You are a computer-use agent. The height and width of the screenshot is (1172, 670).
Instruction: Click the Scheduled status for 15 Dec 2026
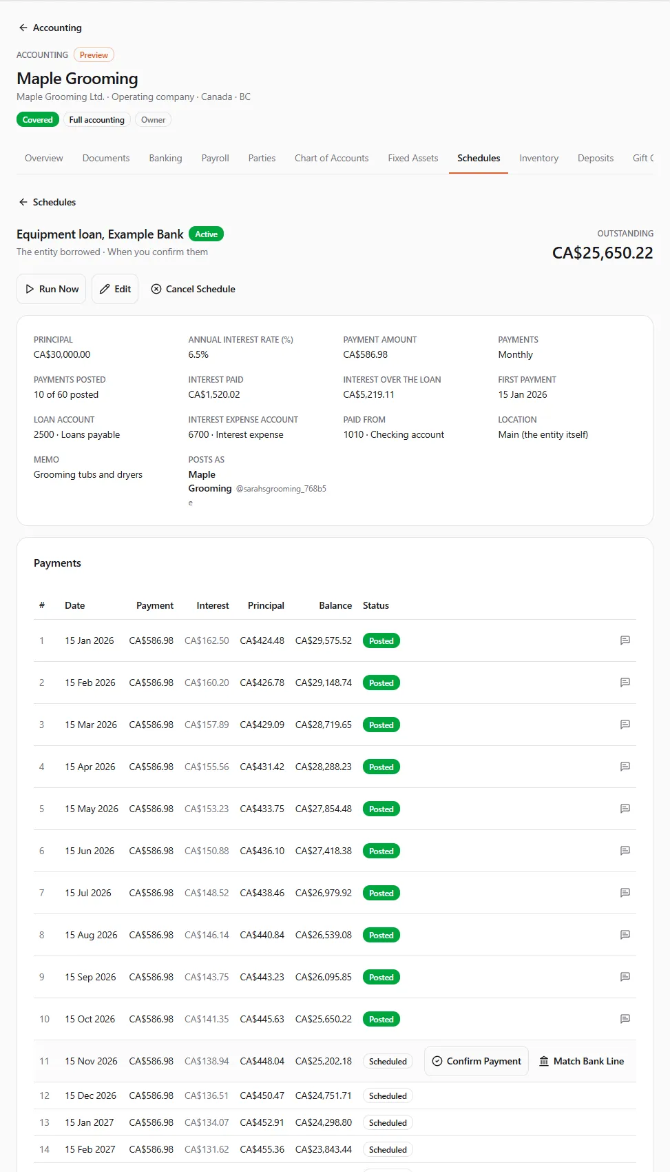click(x=388, y=1096)
